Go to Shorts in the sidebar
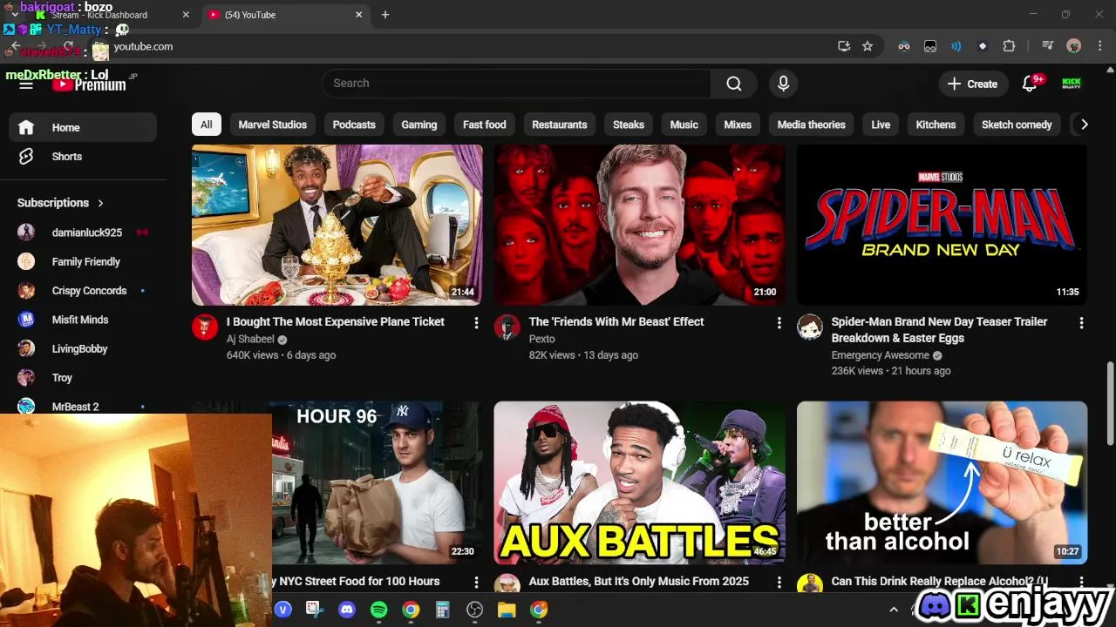The image size is (1116, 627). pos(83,157)
